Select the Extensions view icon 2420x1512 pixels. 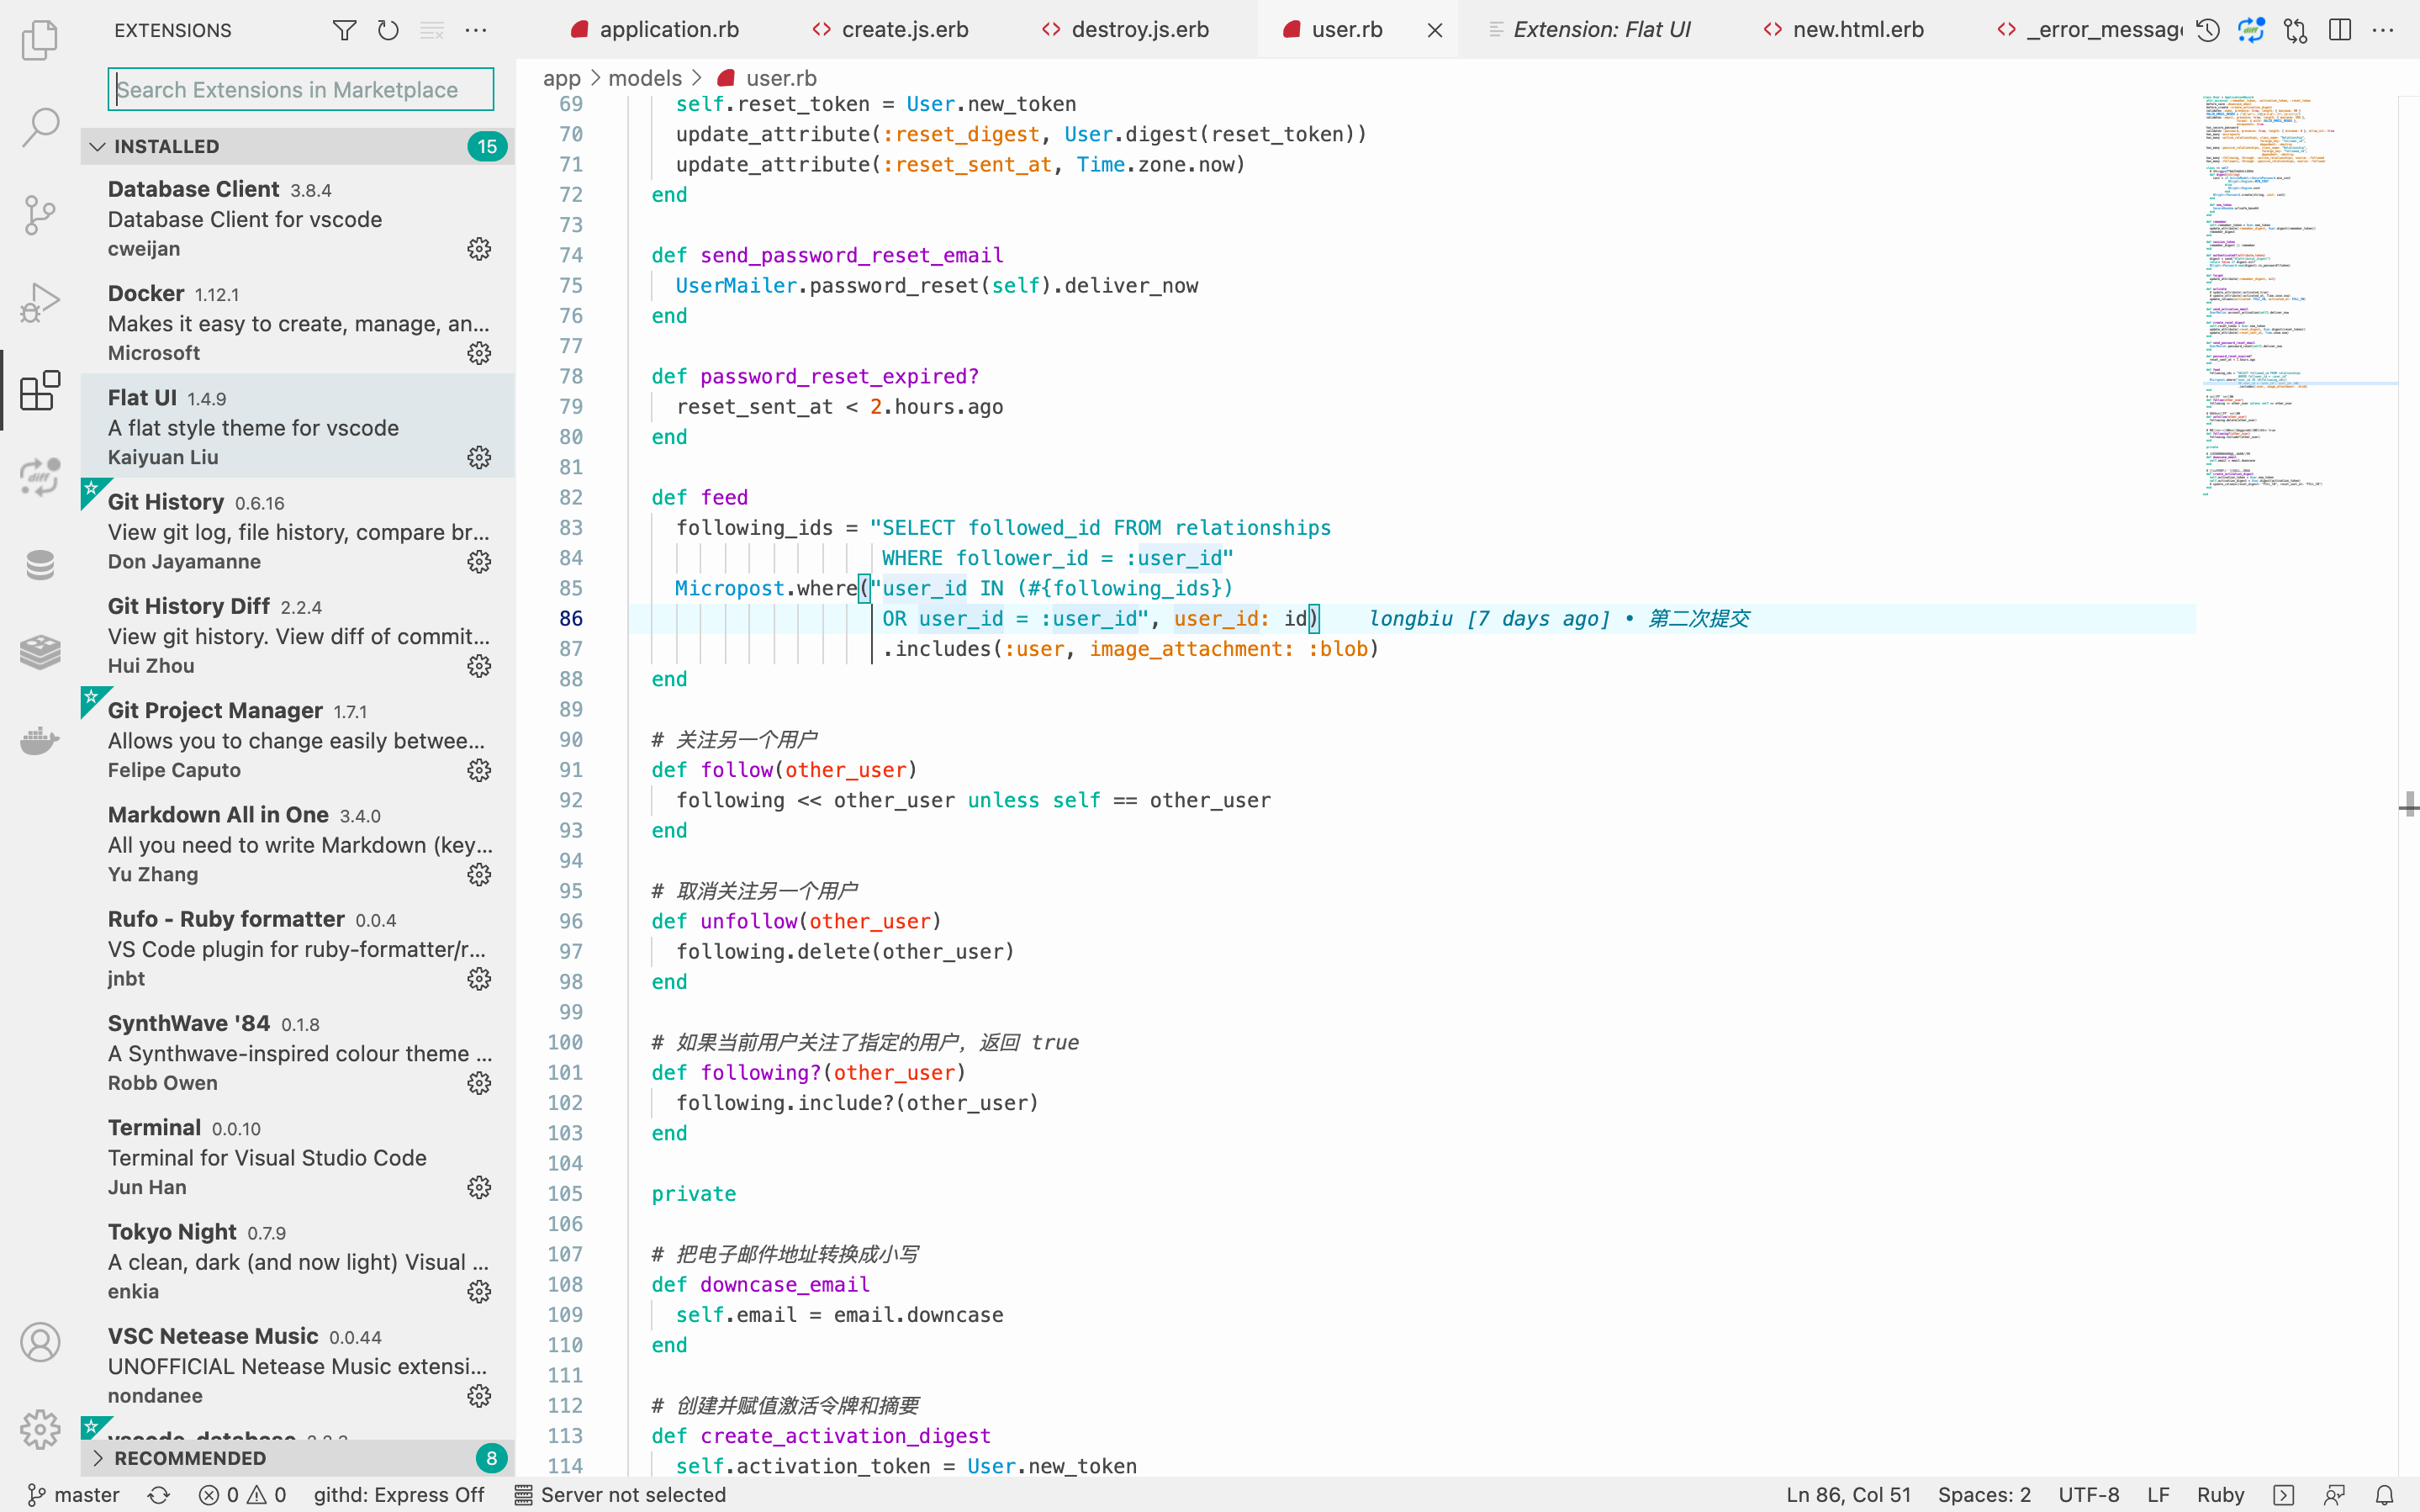(x=40, y=390)
